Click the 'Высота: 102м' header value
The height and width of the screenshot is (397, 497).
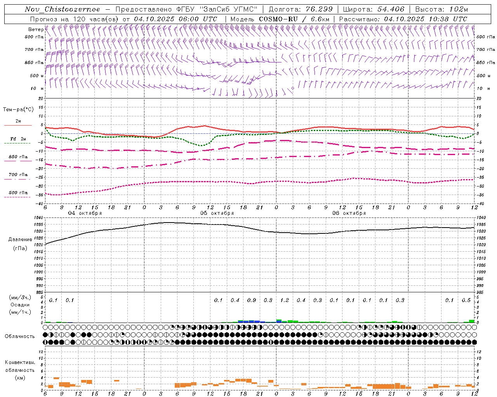point(441,9)
